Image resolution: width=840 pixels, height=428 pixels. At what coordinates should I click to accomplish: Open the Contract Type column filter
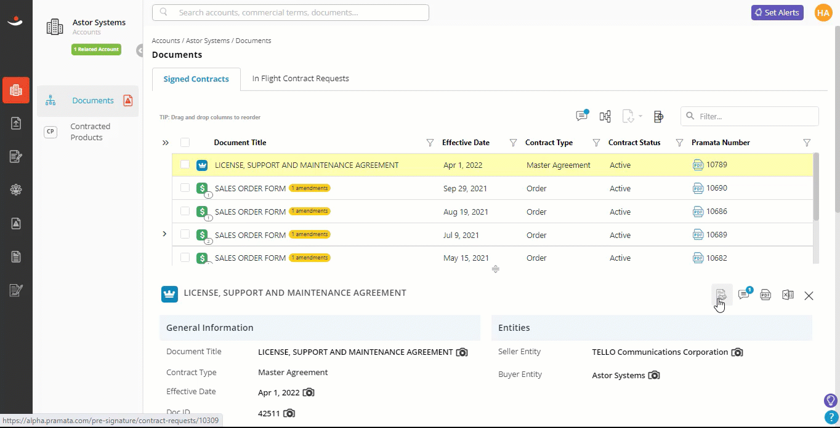click(596, 143)
